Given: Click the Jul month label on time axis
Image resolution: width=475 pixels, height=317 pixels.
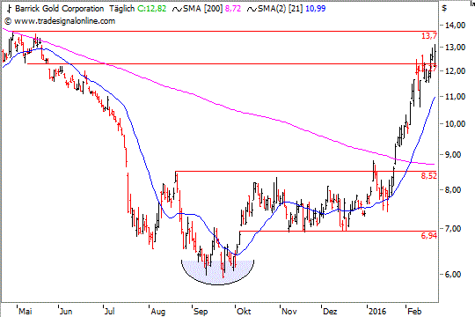Looking at the screenshot, I should click(109, 312).
